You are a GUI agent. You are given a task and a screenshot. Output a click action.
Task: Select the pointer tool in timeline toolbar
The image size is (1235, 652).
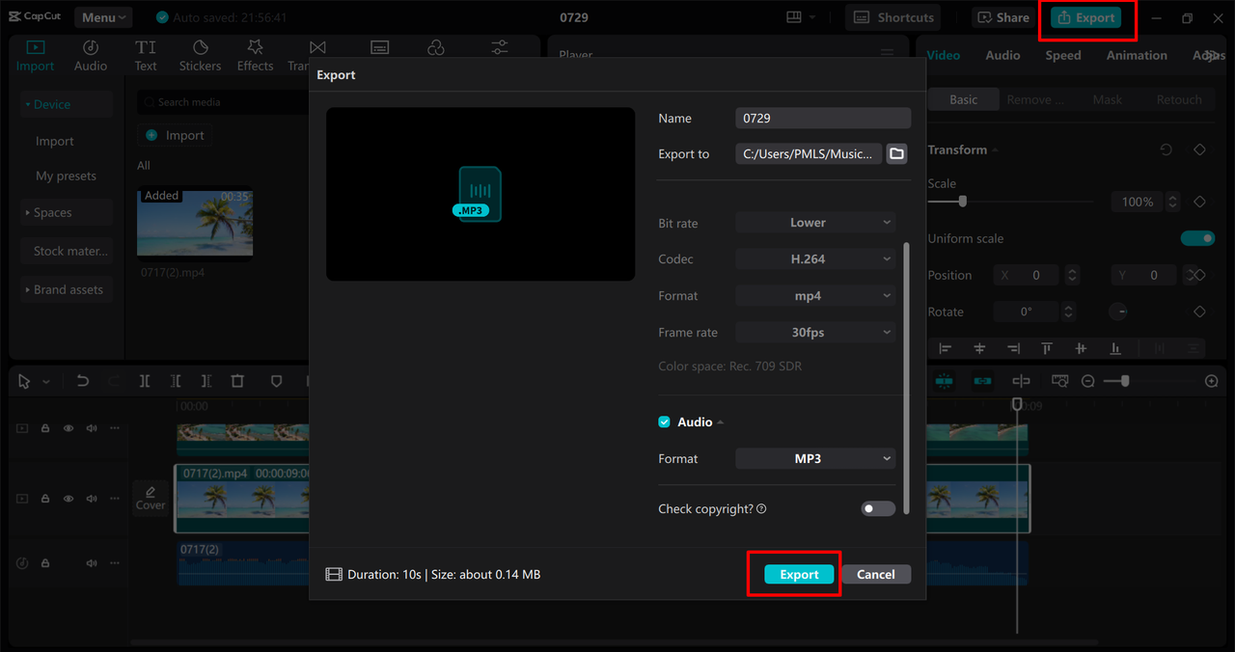click(x=25, y=381)
